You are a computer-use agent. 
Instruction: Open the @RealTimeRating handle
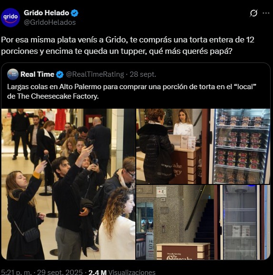coord(95,74)
